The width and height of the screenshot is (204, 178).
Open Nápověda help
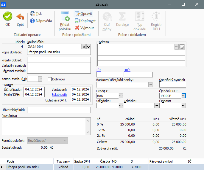[x=41, y=21]
